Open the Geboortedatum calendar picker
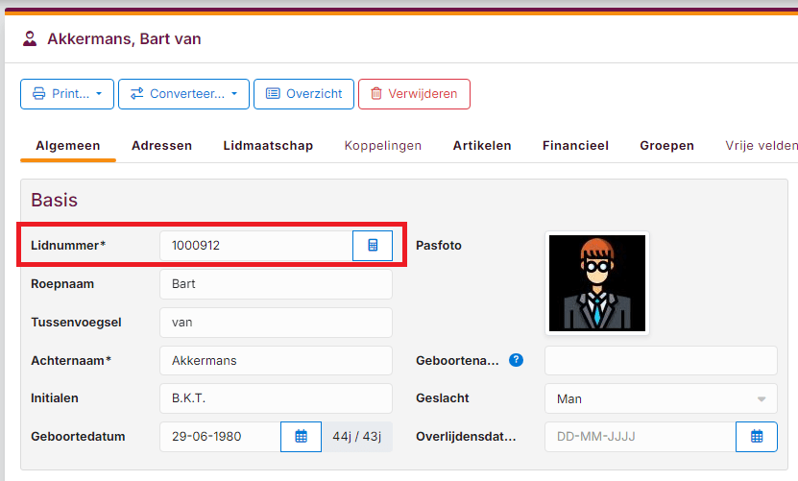This screenshot has width=798, height=481. click(x=301, y=436)
